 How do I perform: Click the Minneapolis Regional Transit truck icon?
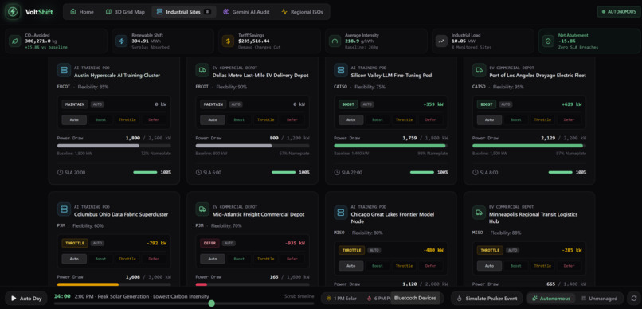pos(479,213)
